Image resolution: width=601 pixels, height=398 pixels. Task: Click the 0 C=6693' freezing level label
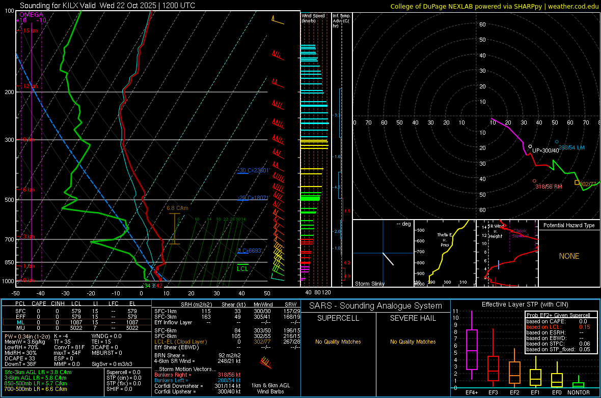[250, 251]
